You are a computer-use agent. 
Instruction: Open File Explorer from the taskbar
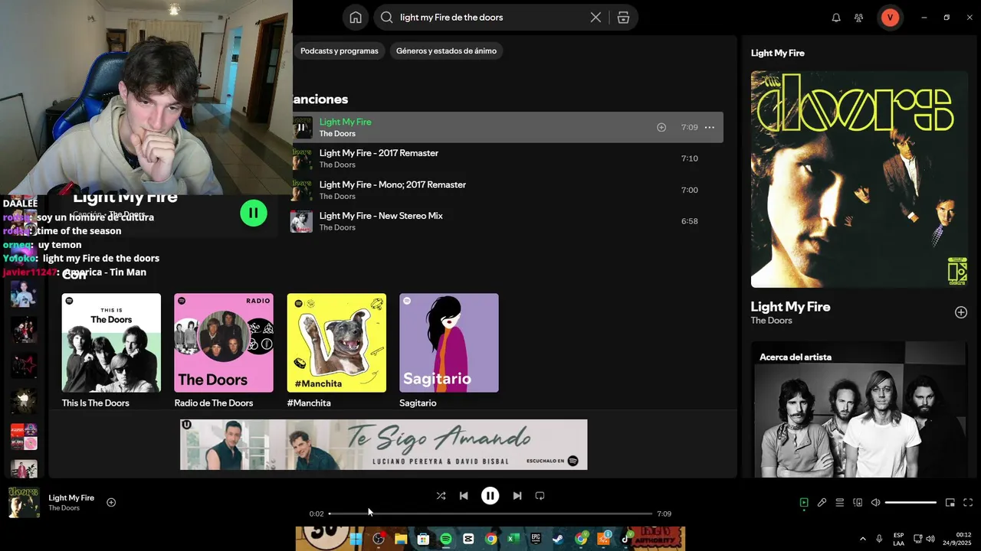point(401,539)
